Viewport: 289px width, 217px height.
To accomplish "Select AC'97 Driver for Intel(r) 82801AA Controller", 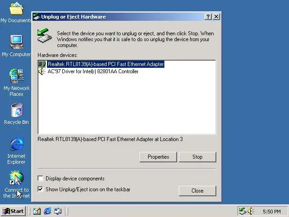I will [93, 71].
